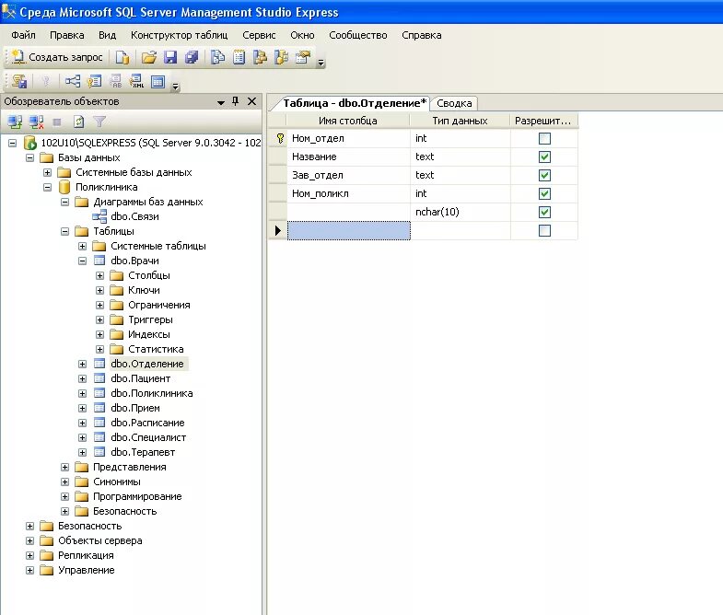Image resolution: width=723 pixels, height=615 pixels.
Task: Click the properties window toolbar icon
Action: pos(303,57)
